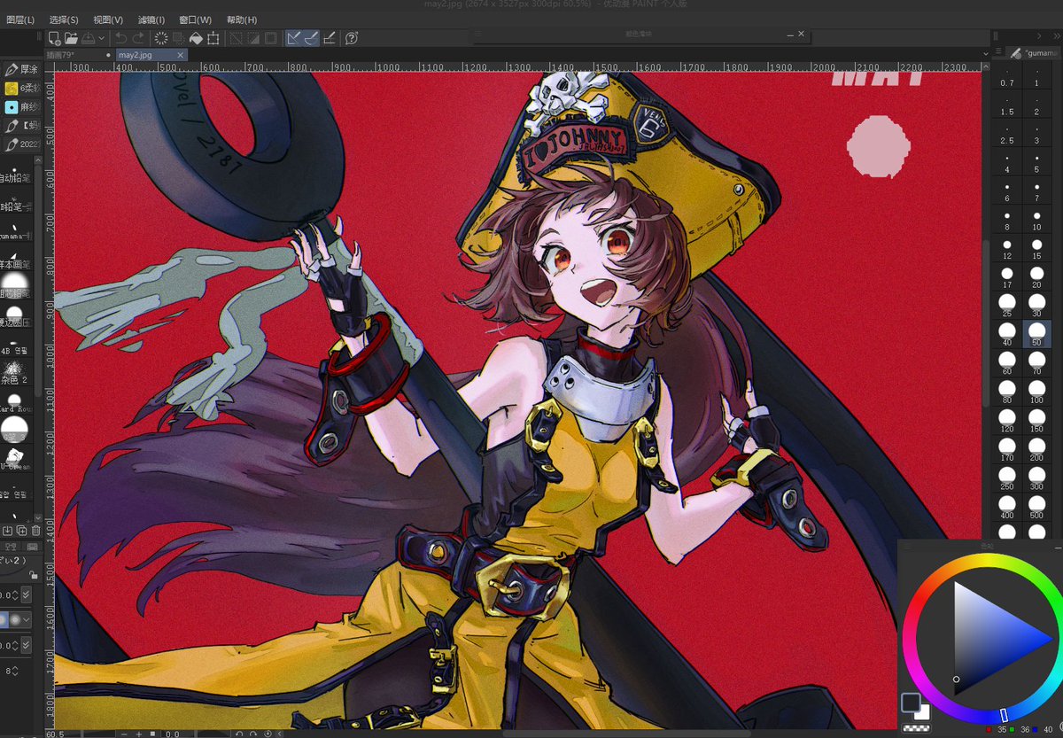Click the add sub tool download icon

[x=7, y=531]
